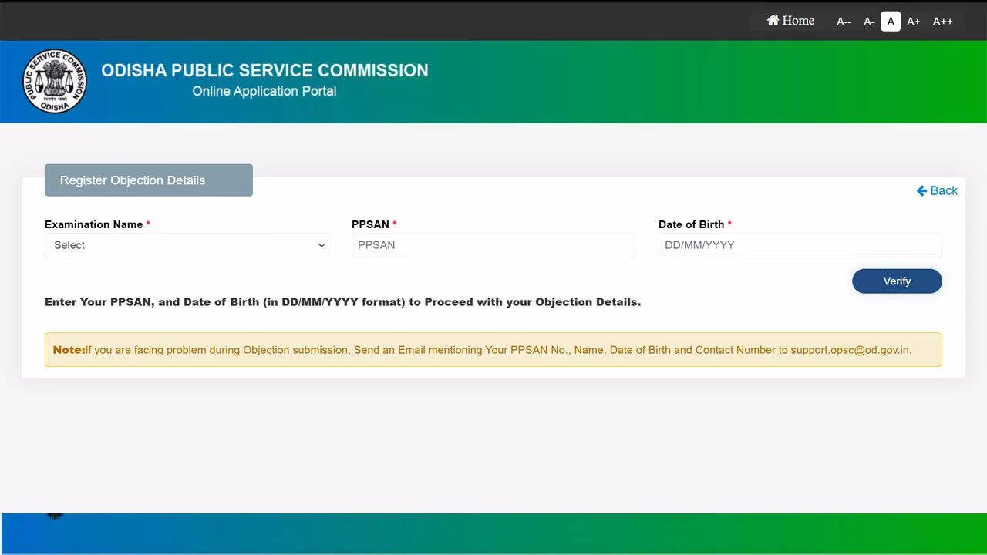Set smallest font size with A--

coord(844,22)
